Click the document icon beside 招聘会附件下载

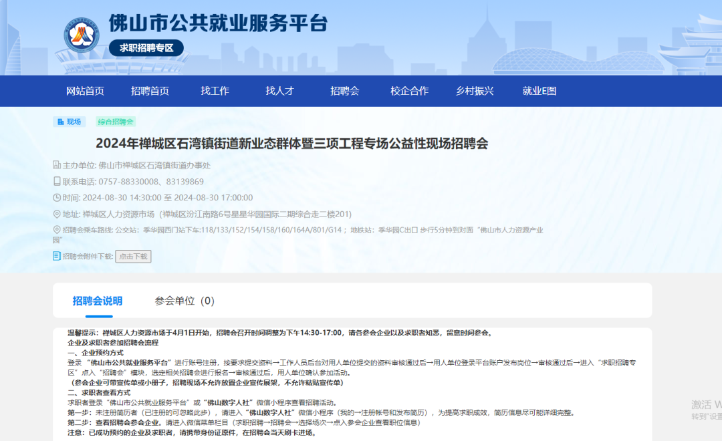click(57, 256)
